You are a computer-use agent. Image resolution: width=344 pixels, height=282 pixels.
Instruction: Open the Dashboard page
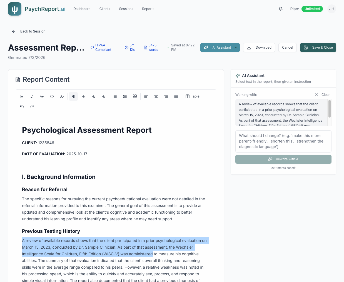82,9
